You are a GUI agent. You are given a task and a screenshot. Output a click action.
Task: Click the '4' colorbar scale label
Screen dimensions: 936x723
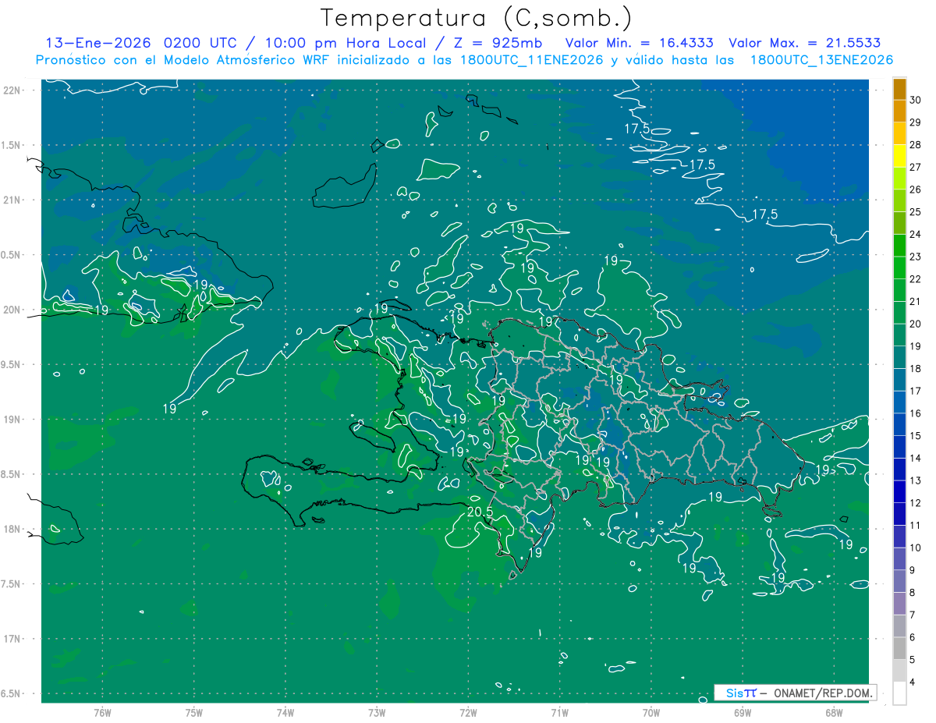coord(913,682)
